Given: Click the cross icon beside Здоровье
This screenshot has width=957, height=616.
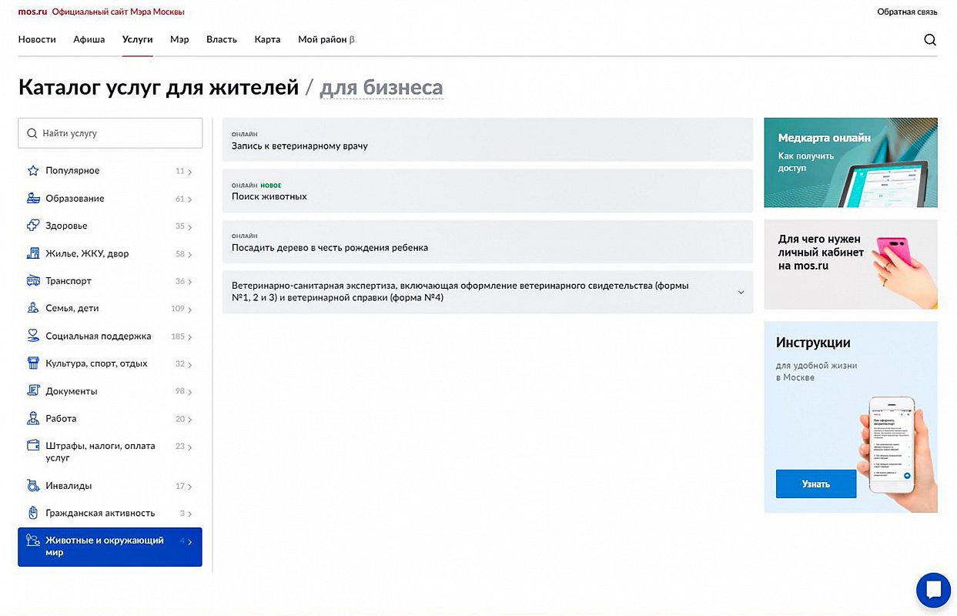Looking at the screenshot, I should (x=33, y=226).
